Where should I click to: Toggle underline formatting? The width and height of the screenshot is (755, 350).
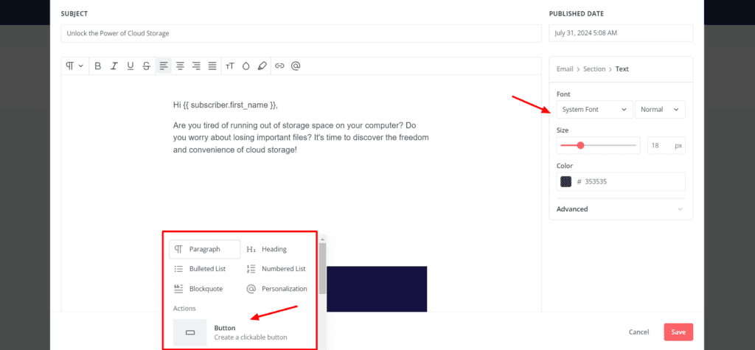[131, 66]
